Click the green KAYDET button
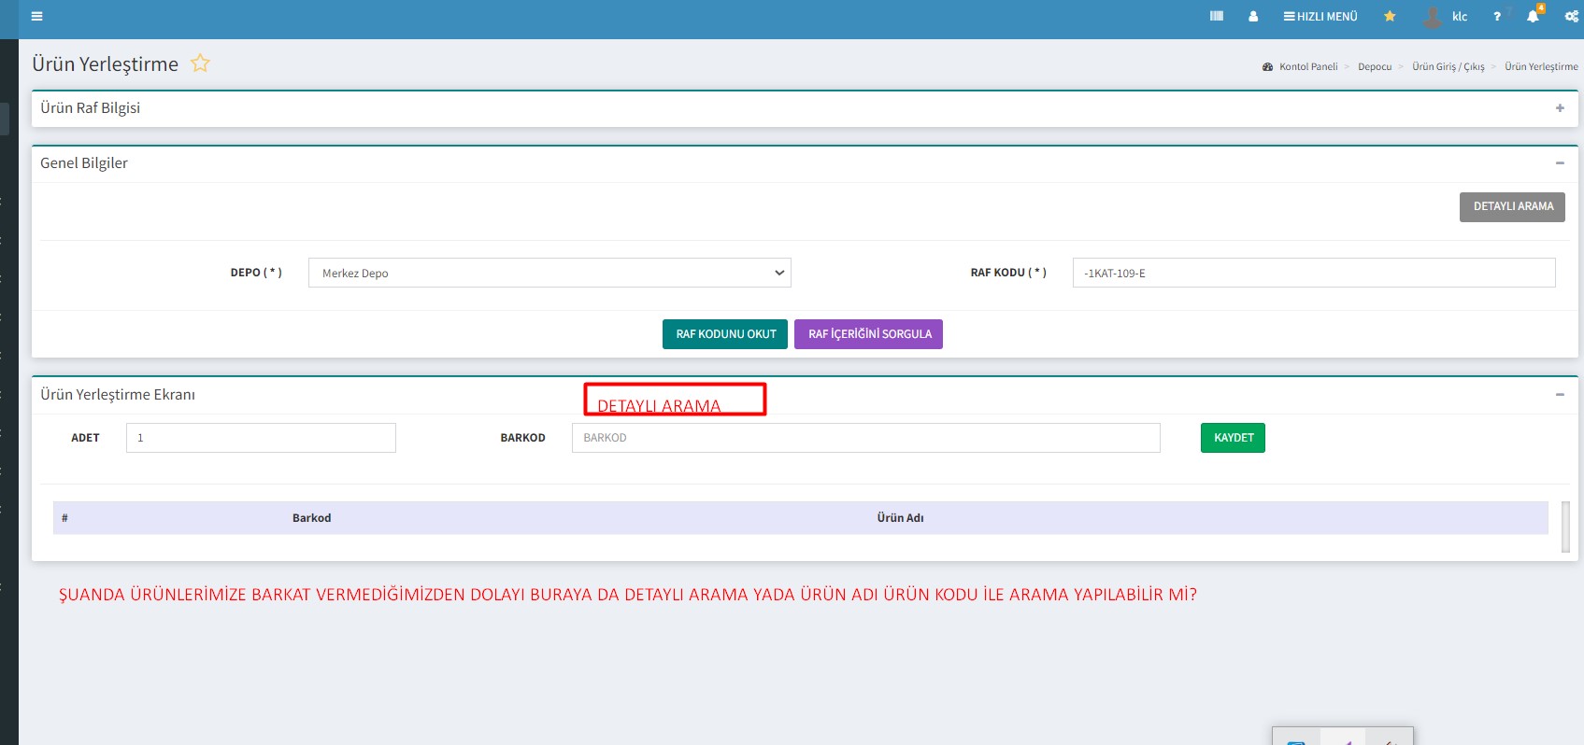This screenshot has width=1584, height=745. [x=1233, y=438]
